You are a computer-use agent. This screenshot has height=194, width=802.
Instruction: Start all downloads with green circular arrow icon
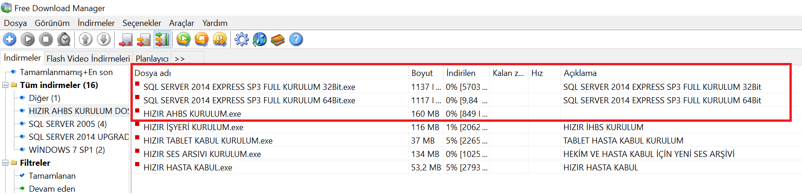click(x=183, y=39)
